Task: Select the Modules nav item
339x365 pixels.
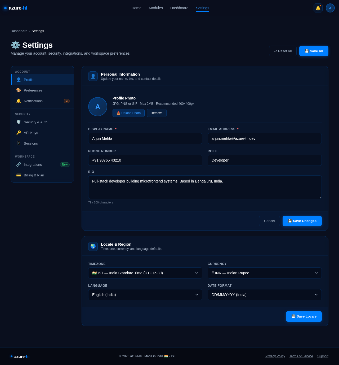Action: tap(156, 8)
